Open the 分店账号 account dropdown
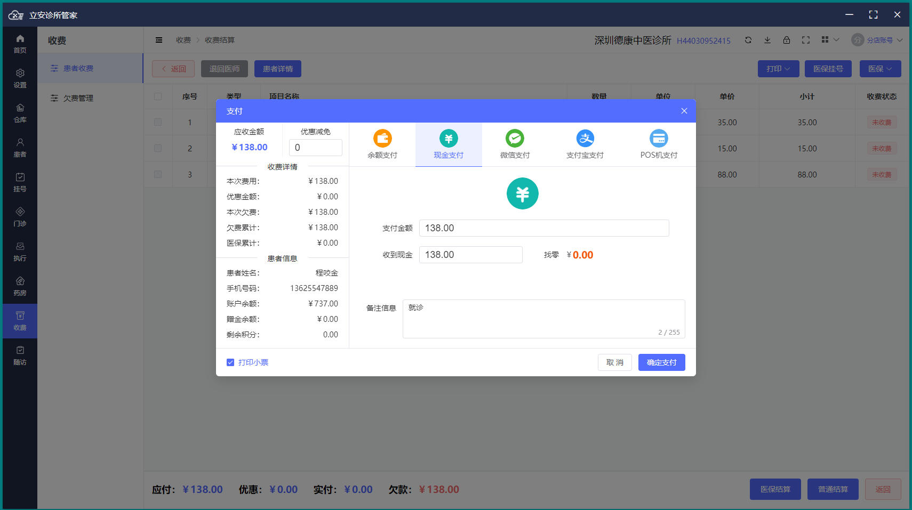Screen dimensions: 912x510 coord(877,40)
